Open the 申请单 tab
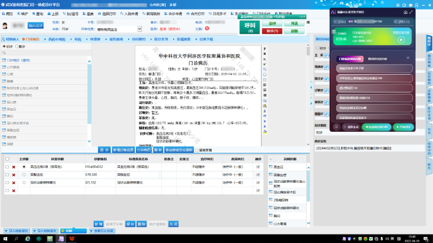This screenshot has width=433, height=243. (95, 39)
